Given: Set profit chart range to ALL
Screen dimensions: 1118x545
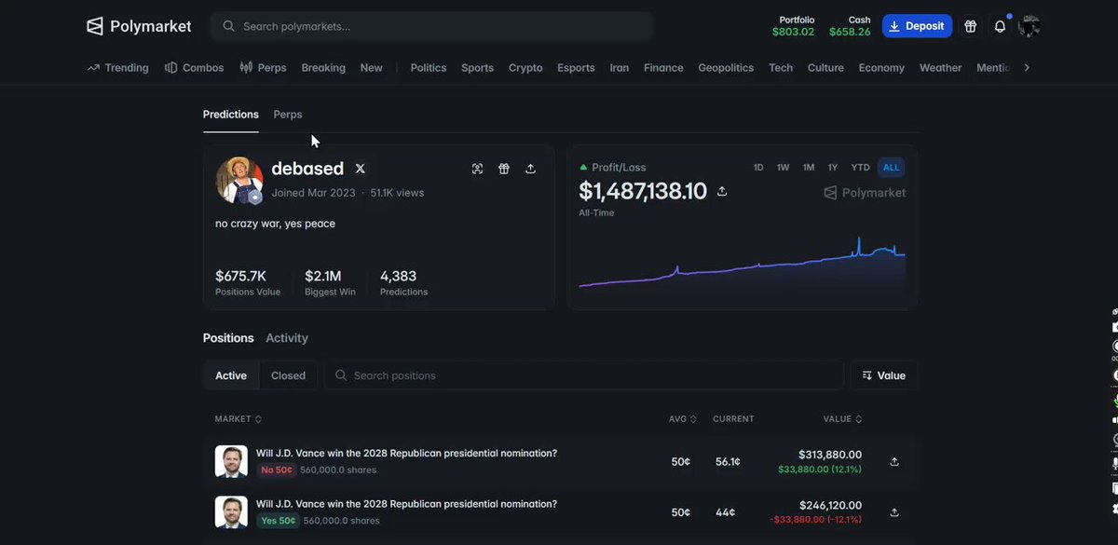Looking at the screenshot, I should (x=892, y=168).
